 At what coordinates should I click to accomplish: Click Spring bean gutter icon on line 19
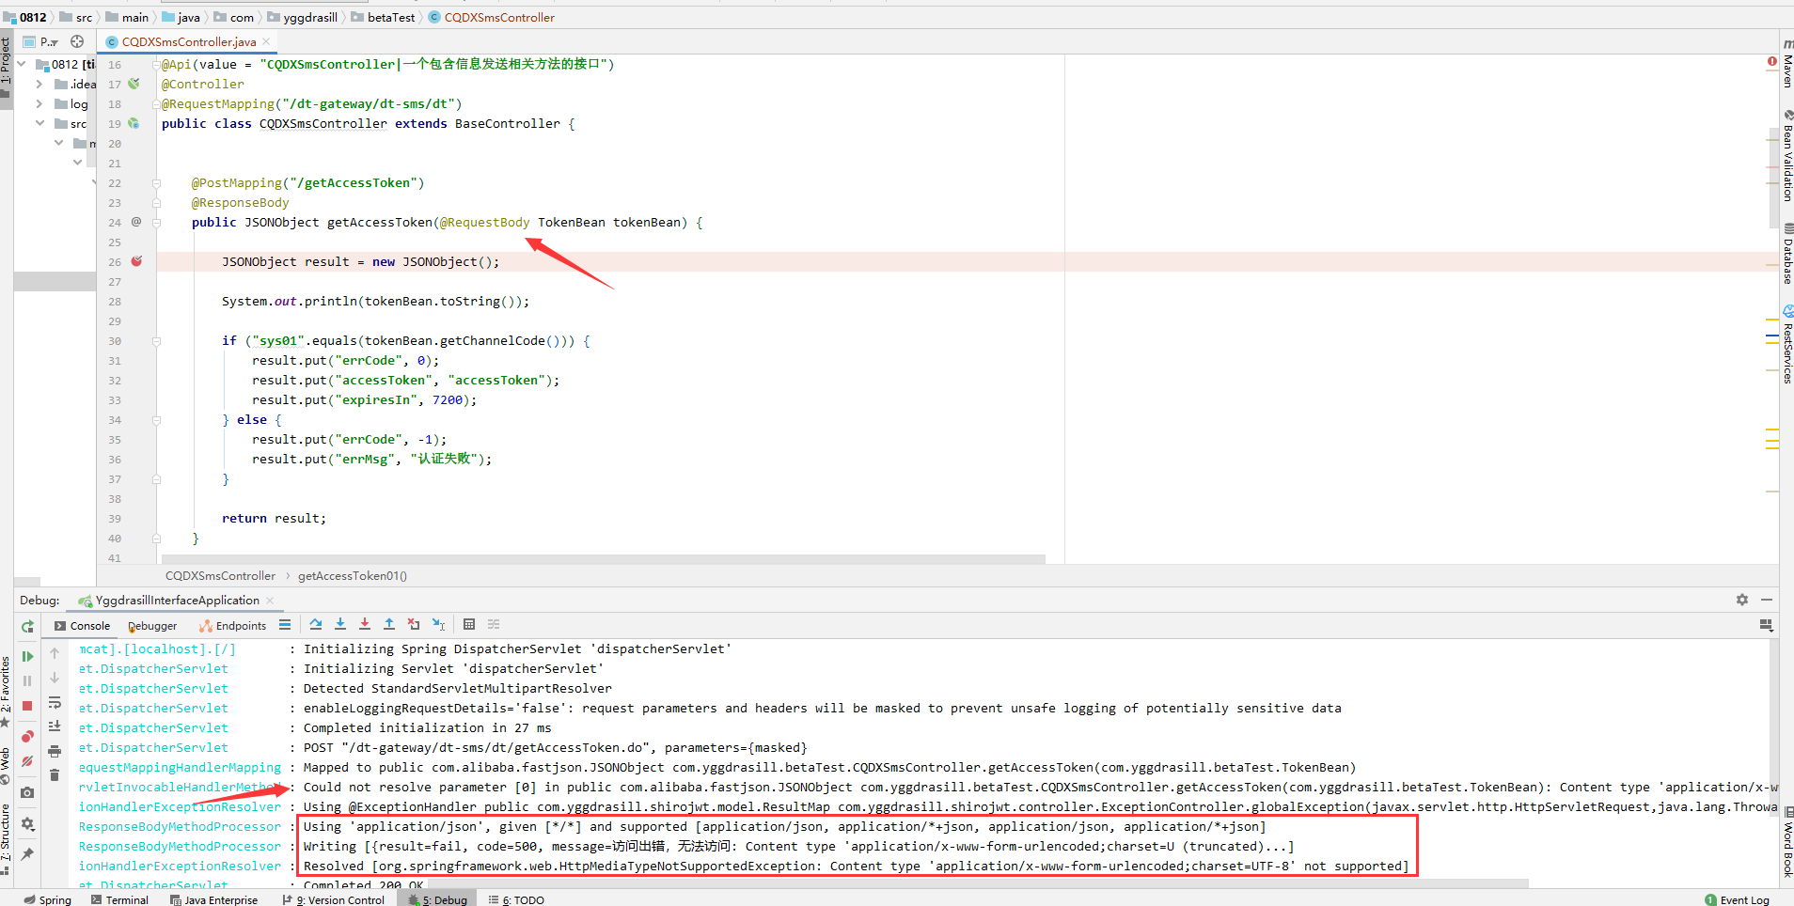point(134,123)
